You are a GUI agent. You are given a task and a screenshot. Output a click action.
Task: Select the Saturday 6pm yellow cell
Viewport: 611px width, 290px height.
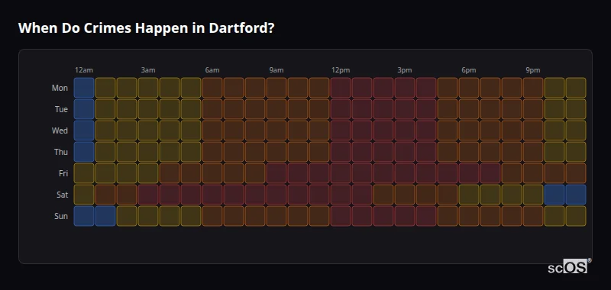pyautogui.click(x=469, y=195)
